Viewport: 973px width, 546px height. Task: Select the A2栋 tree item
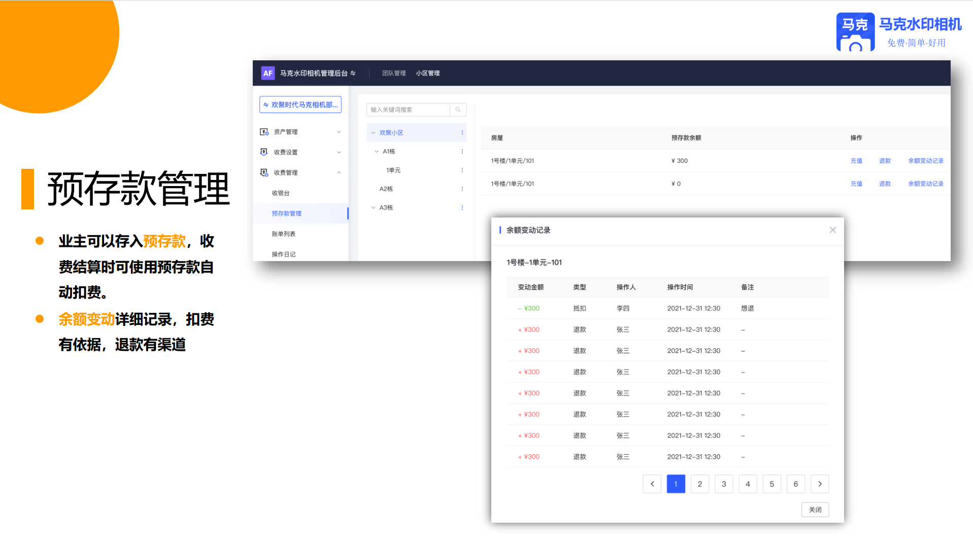386,189
